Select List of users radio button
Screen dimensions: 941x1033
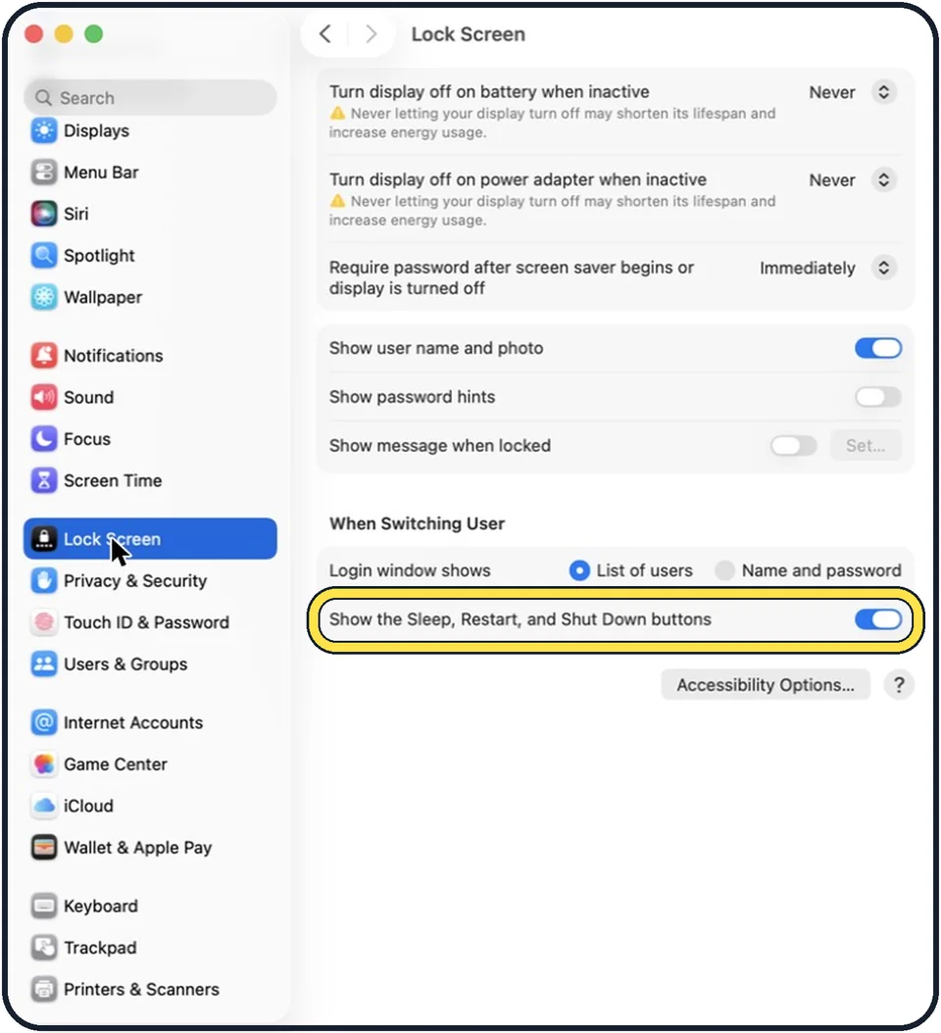click(579, 570)
